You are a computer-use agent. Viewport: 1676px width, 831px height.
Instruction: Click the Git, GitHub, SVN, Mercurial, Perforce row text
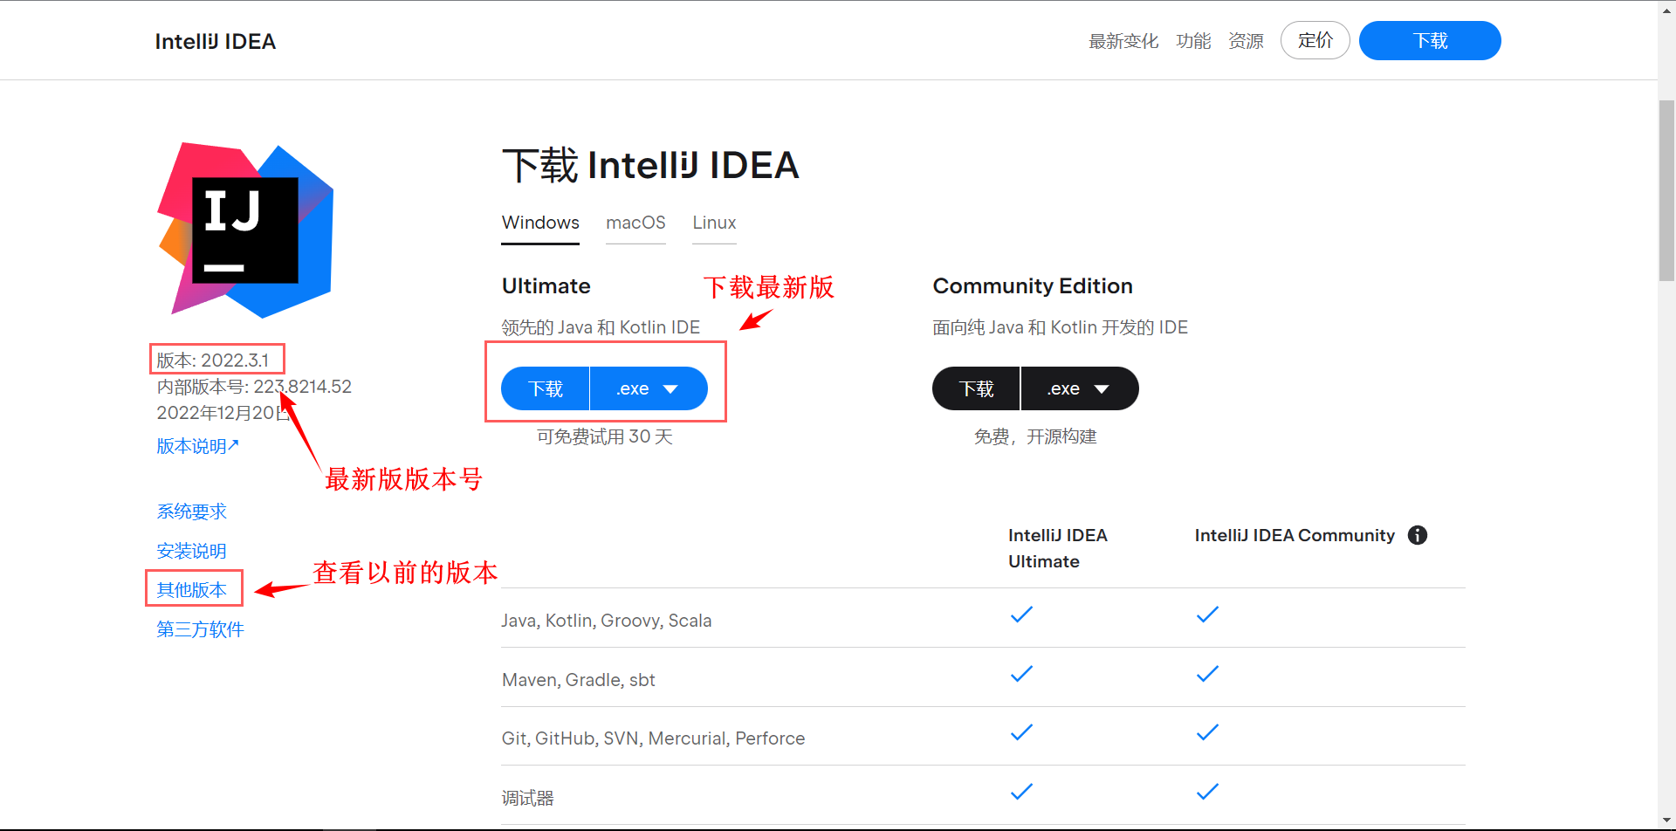653,738
